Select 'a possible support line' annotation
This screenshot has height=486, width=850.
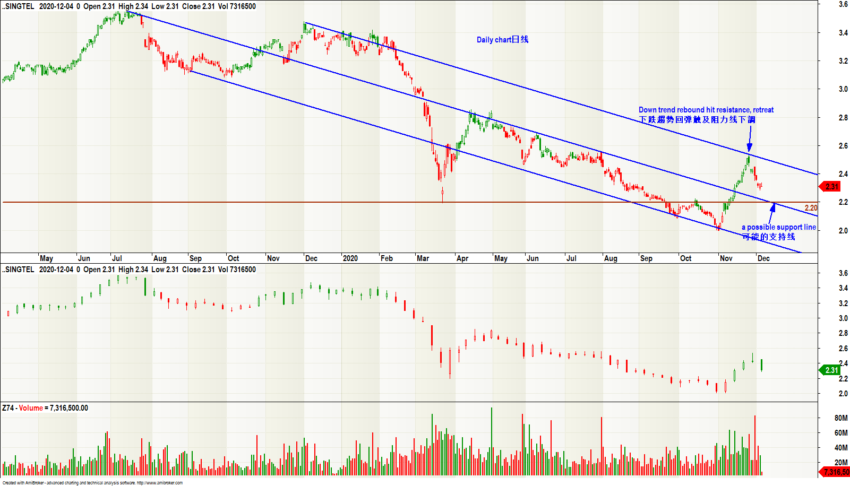[779, 227]
